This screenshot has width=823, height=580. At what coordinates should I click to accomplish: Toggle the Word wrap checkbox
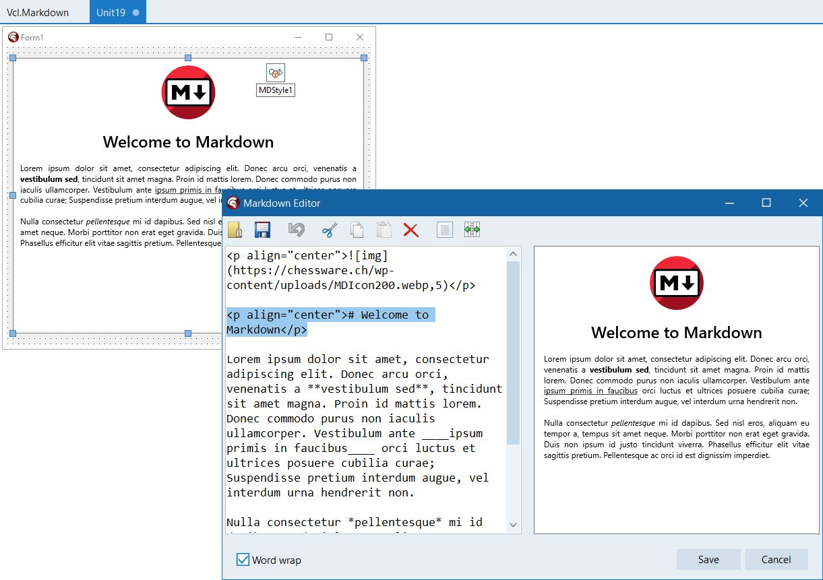[243, 560]
